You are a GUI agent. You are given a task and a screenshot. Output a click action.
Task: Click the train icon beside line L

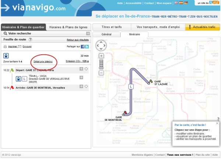click(18, 79)
